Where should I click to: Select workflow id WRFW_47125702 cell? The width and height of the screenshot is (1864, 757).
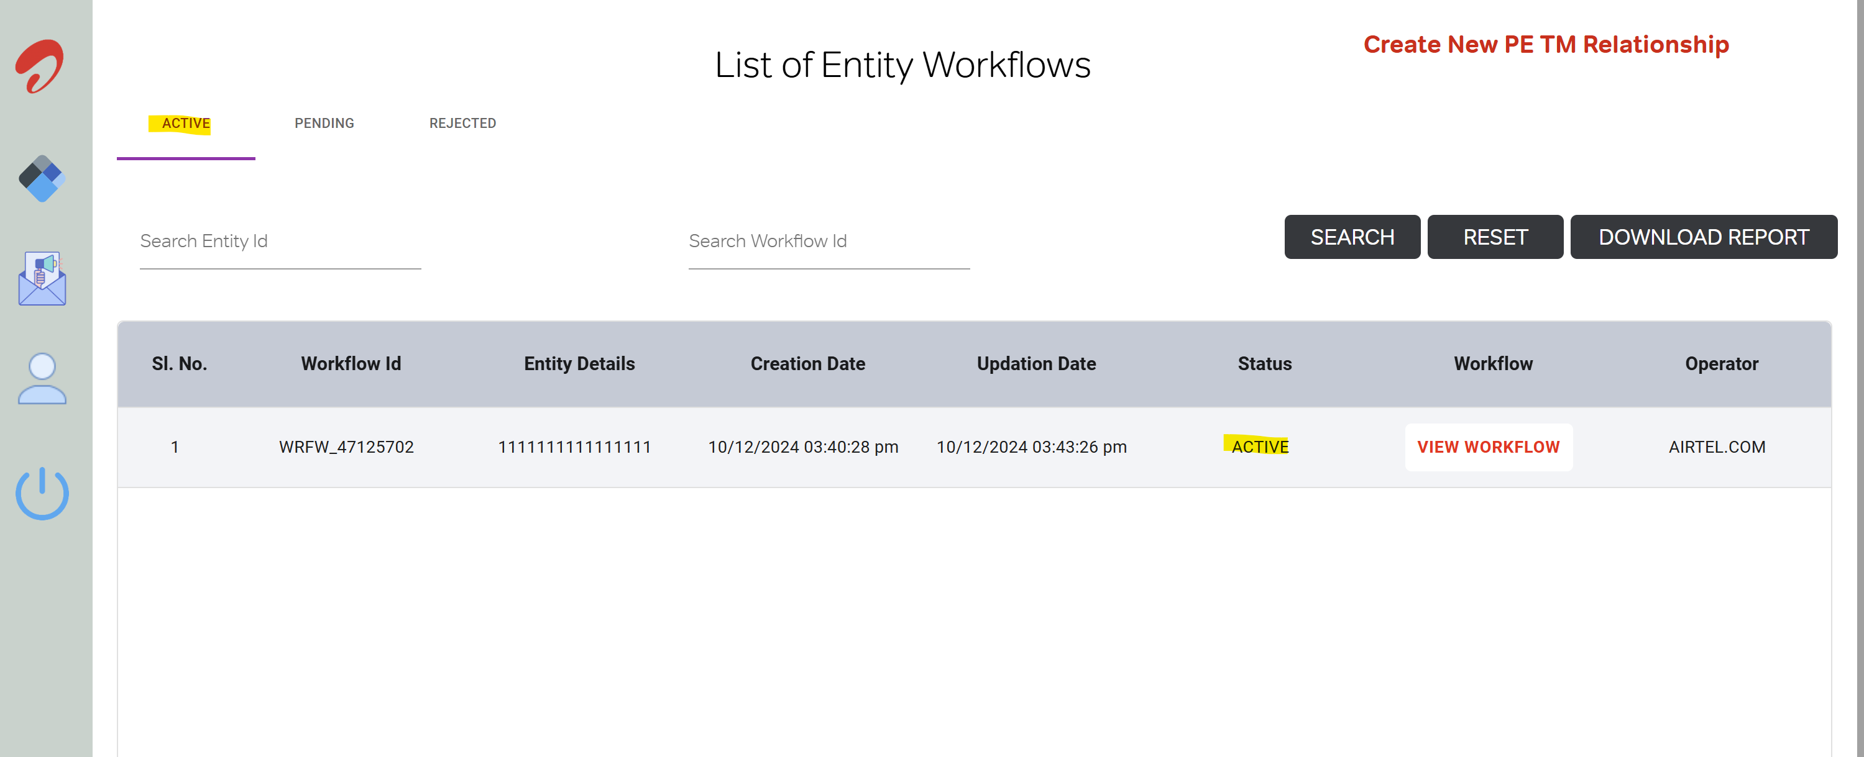[x=346, y=448]
